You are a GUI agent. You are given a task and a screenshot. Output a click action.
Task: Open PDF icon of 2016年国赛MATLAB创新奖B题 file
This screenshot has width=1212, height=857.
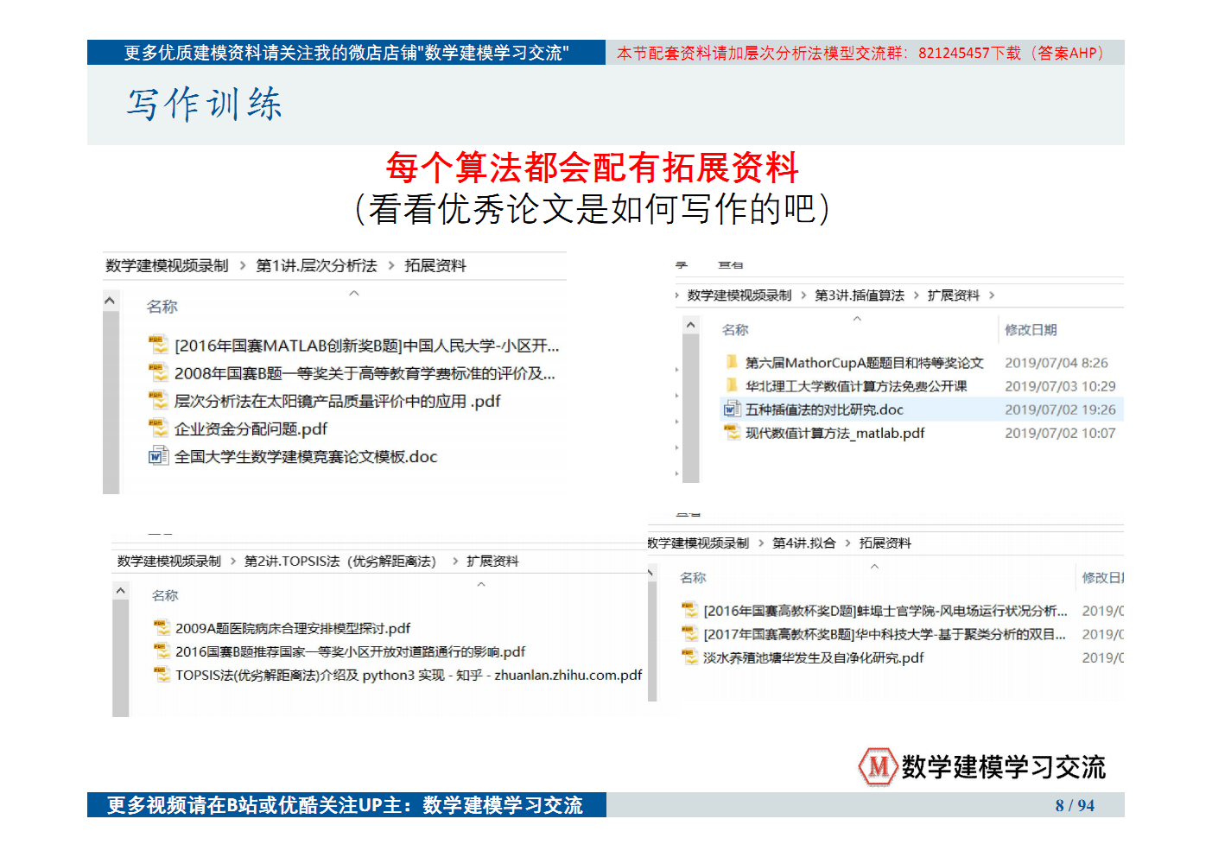click(158, 345)
